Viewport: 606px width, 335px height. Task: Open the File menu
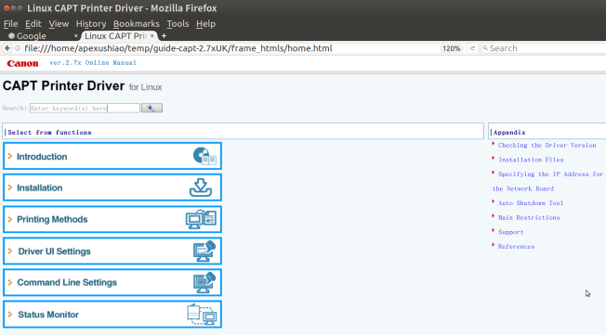11,24
